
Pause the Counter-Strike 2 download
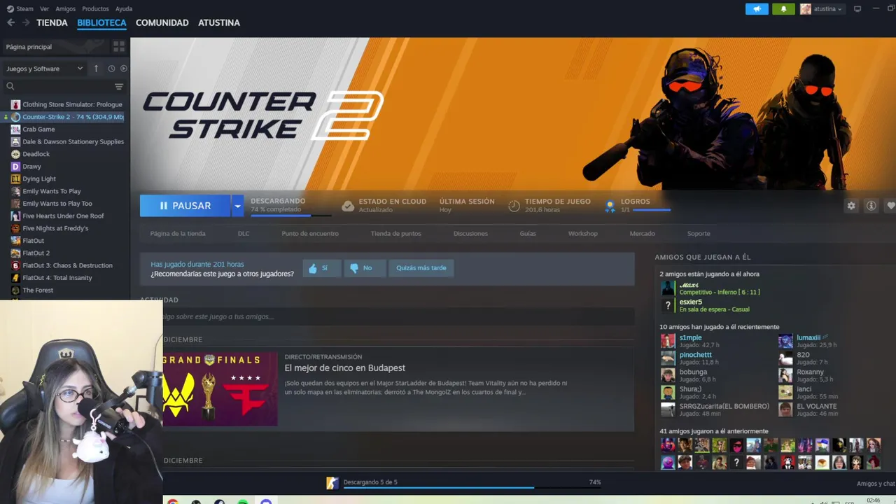pos(185,206)
